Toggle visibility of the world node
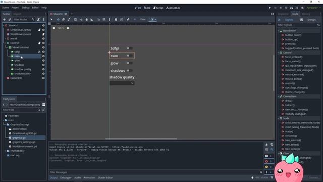 [x=43, y=38]
